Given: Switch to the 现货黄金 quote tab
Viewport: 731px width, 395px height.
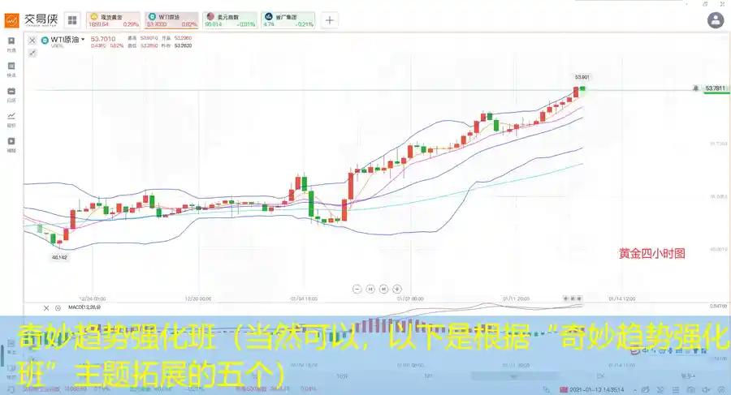Looking at the screenshot, I should coord(113,20).
